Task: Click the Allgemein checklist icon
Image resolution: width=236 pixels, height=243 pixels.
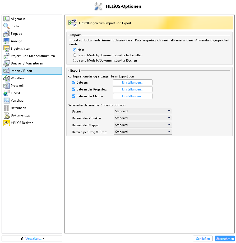Action: [x=7, y=19]
